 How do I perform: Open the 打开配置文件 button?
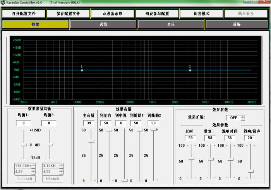coord(24,14)
